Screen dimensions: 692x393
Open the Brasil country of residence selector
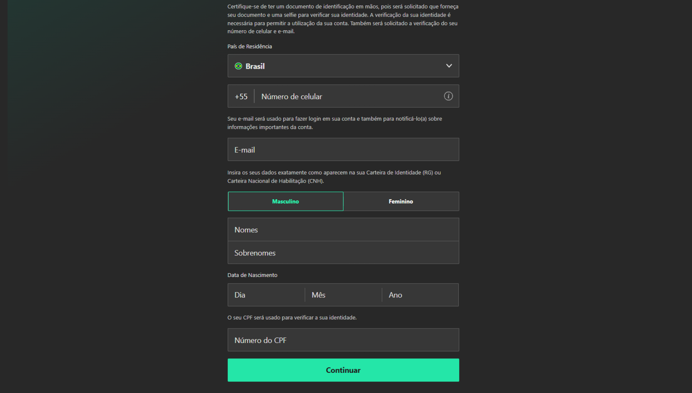tap(342, 66)
